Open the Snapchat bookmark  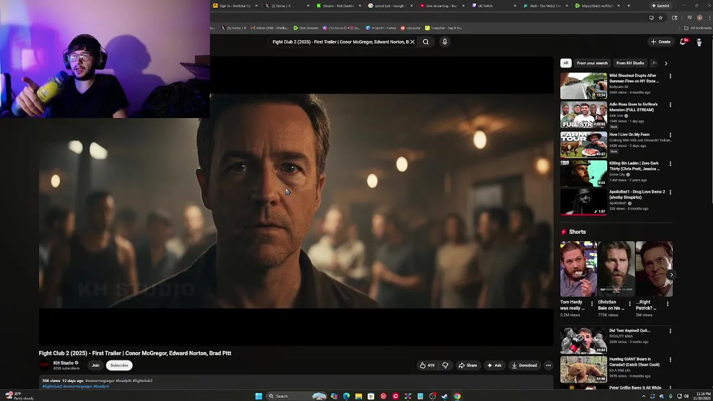click(x=443, y=28)
